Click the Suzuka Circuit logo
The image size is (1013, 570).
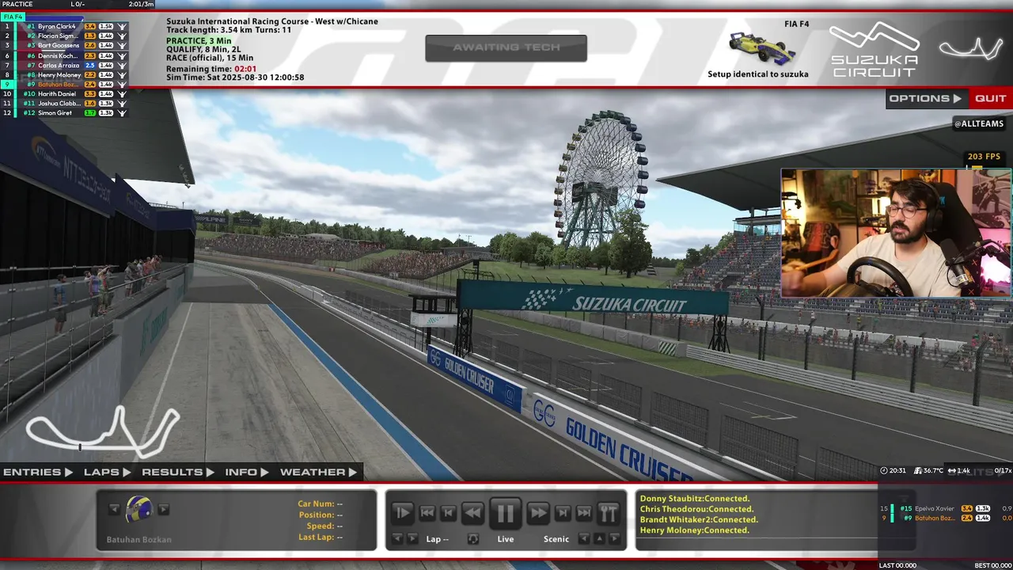(x=875, y=49)
